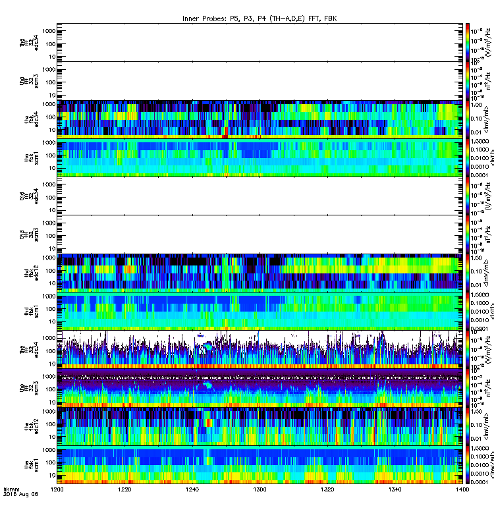Click the 'tha fbk edc34' axis label

32,120
